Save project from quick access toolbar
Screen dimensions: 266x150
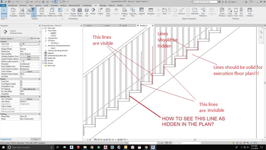(9, 2)
